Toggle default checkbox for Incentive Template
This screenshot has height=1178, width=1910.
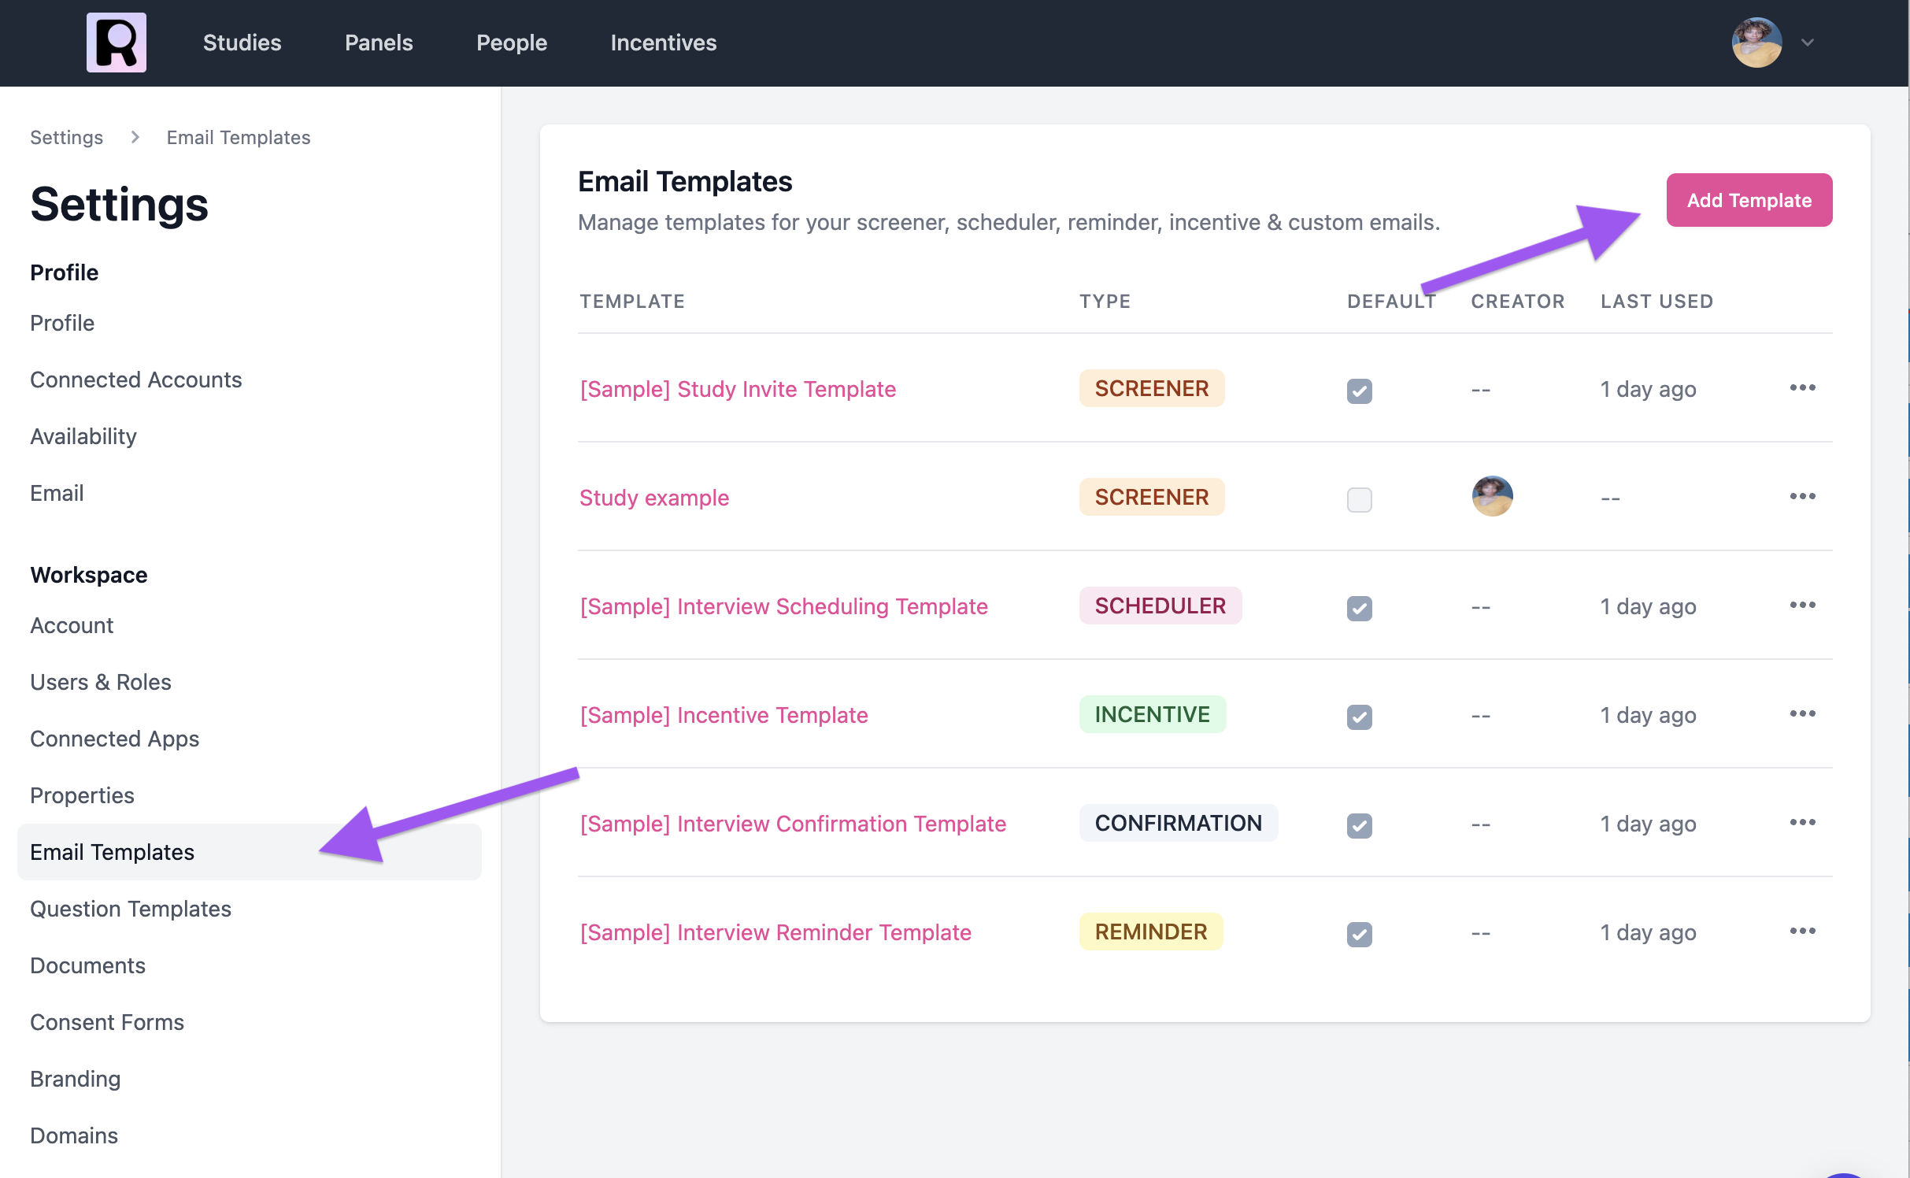tap(1360, 717)
